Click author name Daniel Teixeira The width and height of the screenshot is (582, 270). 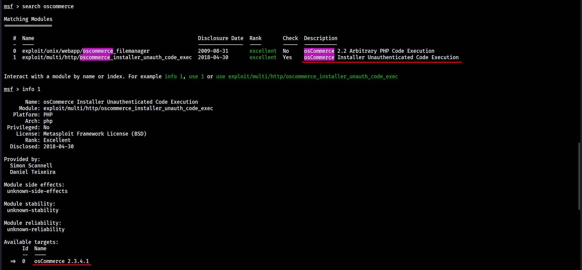(32, 172)
